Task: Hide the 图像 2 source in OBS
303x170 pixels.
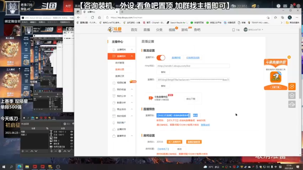Action: click(x=72, y=141)
